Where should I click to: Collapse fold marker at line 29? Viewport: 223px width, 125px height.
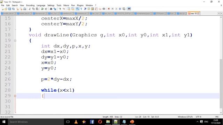click(x=15, y=96)
